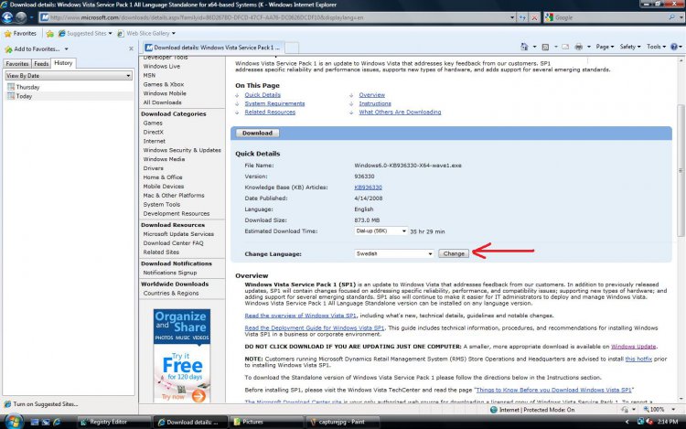The width and height of the screenshot is (686, 429).
Task: Click the Favorites star button
Action: 20,33
